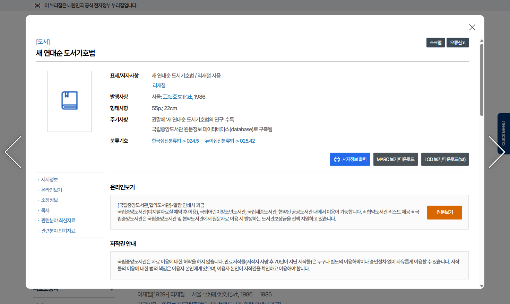Image resolution: width=510 pixels, height=304 pixels.
Task: Open 한국십진분류법 024.5 classification link
Action: [x=175, y=141]
